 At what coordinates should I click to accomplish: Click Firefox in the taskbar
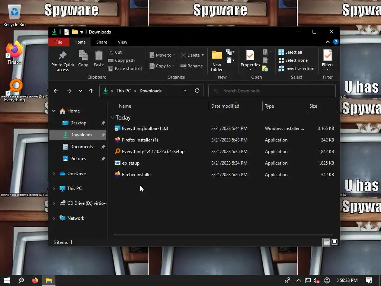coord(35,280)
